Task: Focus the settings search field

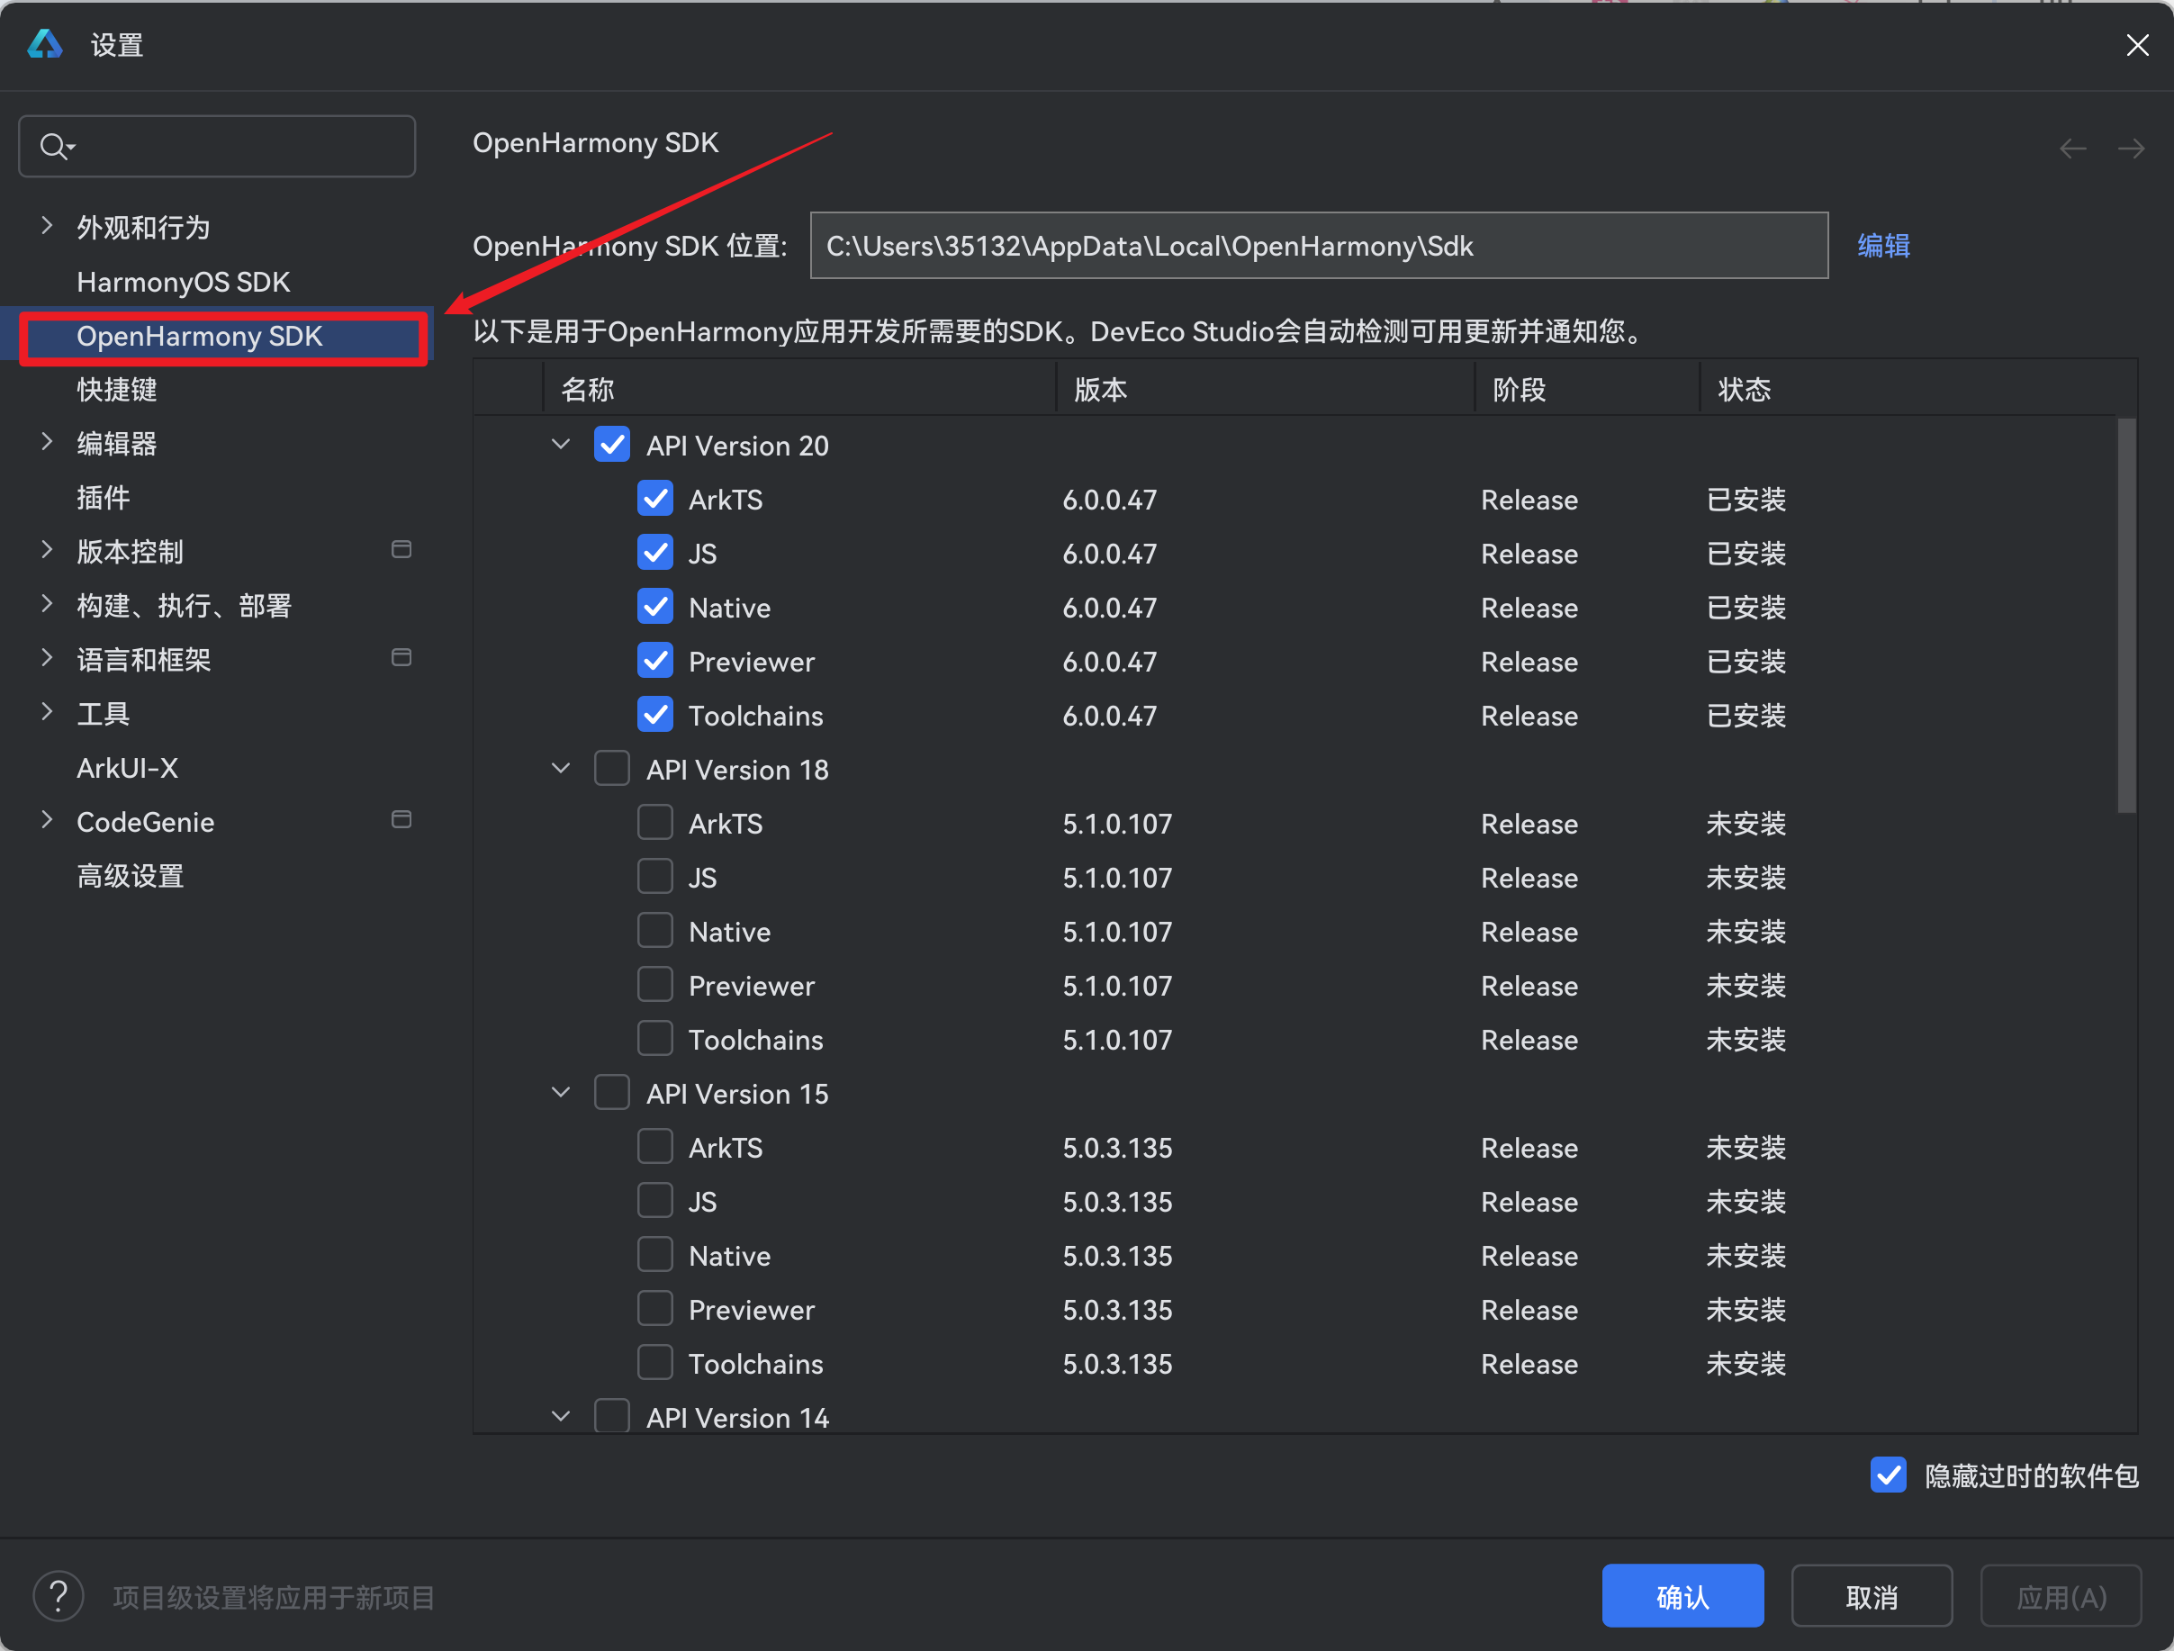Action: coord(217,147)
